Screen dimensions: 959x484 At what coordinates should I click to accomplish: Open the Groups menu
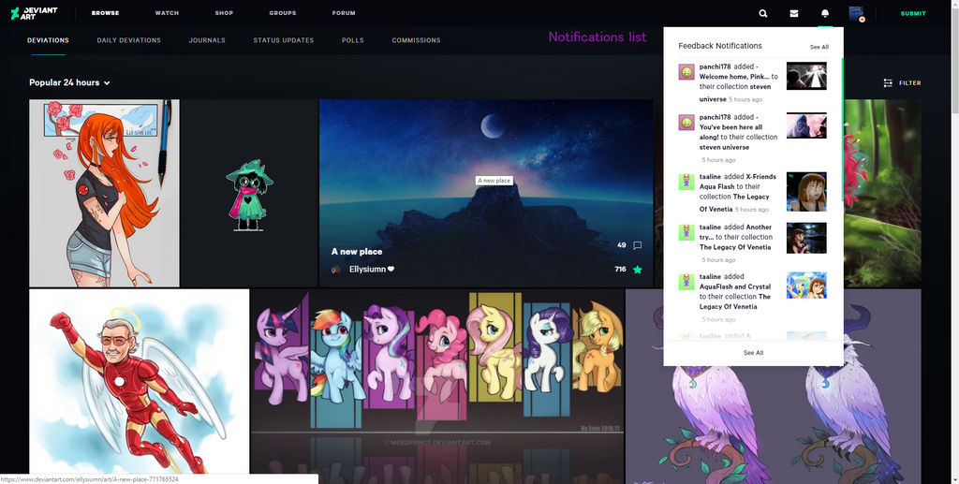pos(283,13)
